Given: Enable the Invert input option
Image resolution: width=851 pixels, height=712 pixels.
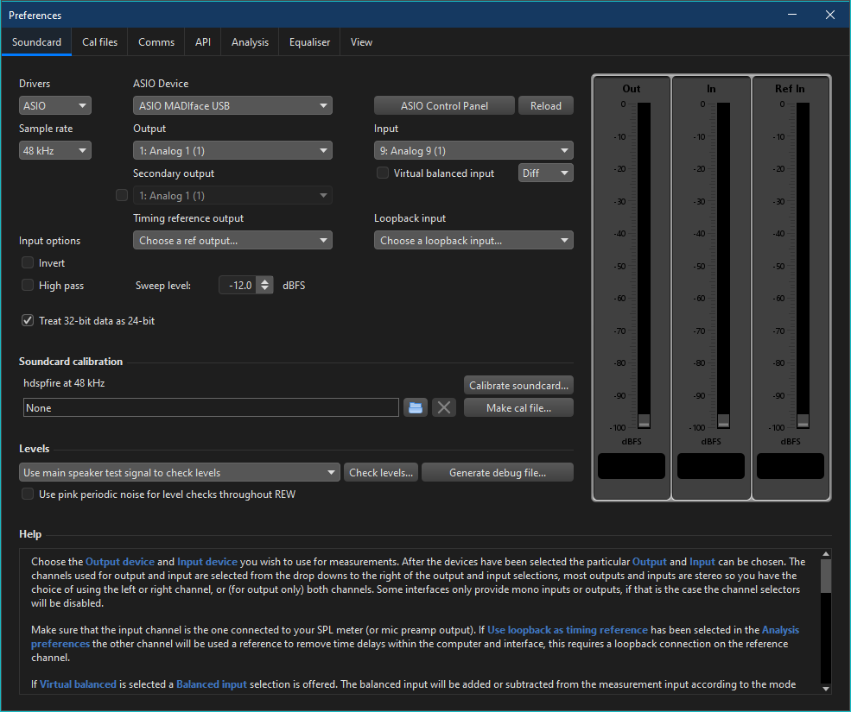Looking at the screenshot, I should click(29, 263).
